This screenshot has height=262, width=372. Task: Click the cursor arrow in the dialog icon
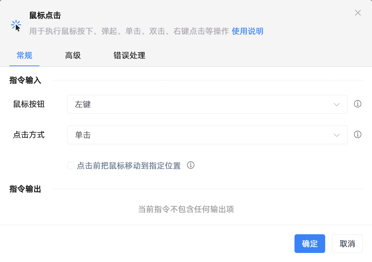click(17, 27)
